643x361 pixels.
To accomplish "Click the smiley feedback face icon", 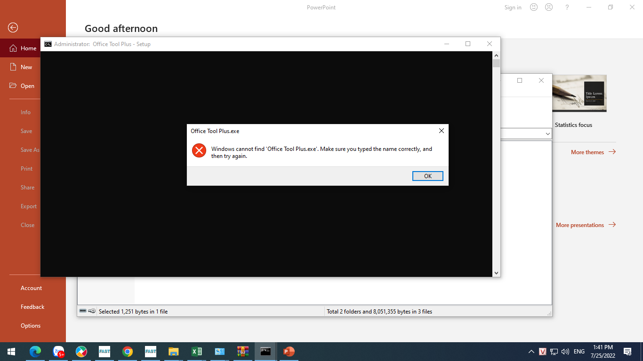I will click(534, 7).
